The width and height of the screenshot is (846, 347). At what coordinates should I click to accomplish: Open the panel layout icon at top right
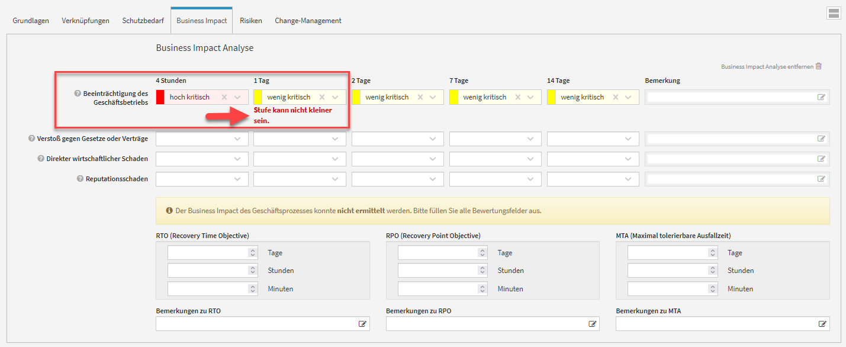point(834,14)
